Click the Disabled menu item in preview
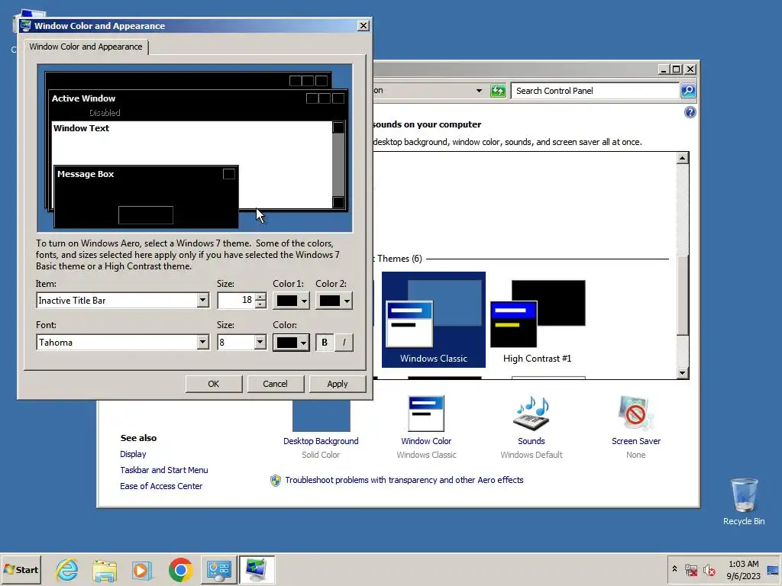The height and width of the screenshot is (586, 782). (x=105, y=113)
